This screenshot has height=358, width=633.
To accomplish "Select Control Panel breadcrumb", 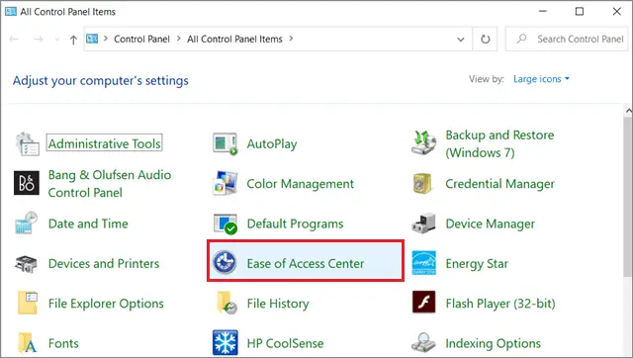I will coord(141,40).
